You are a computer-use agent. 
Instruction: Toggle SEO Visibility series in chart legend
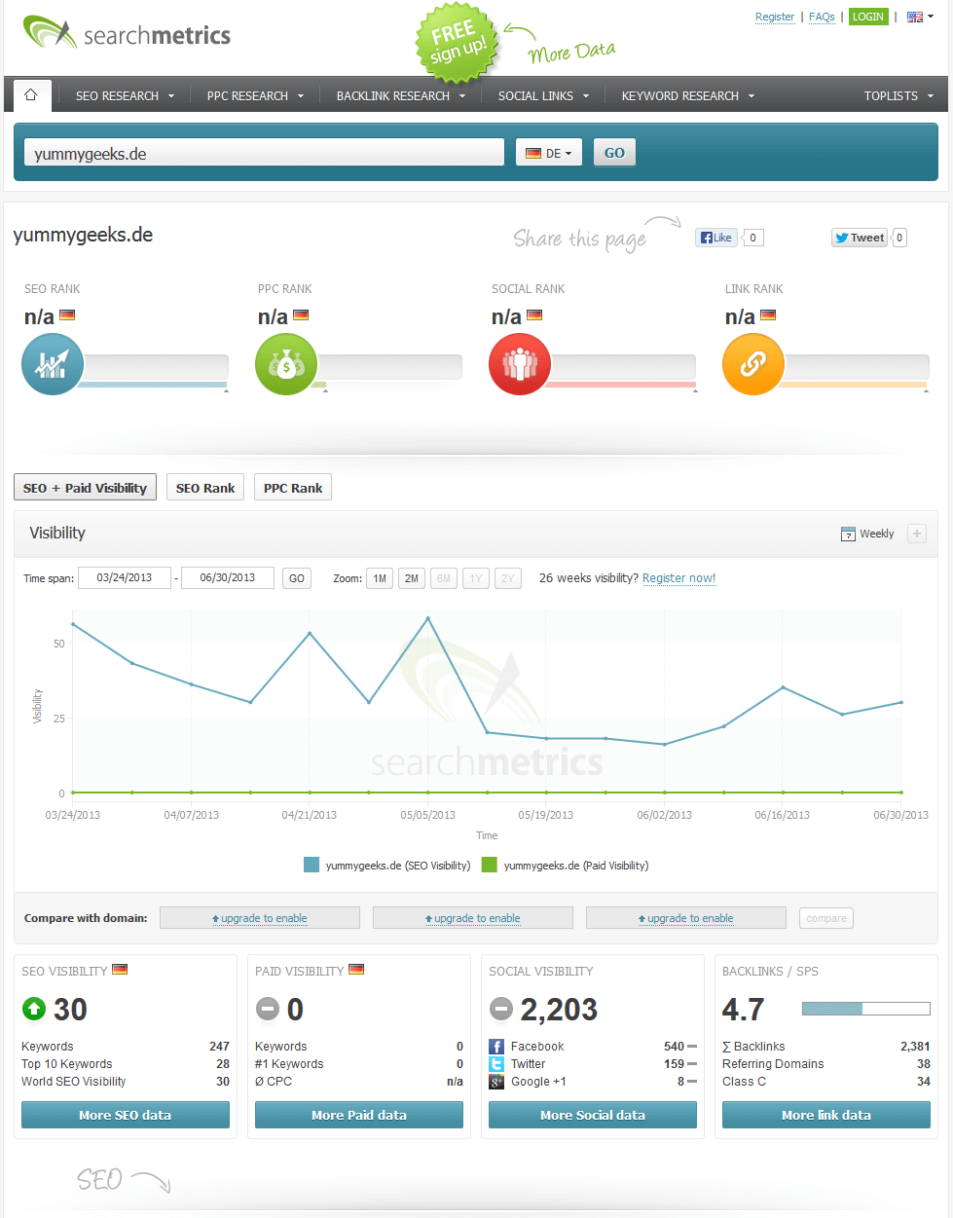[x=386, y=865]
